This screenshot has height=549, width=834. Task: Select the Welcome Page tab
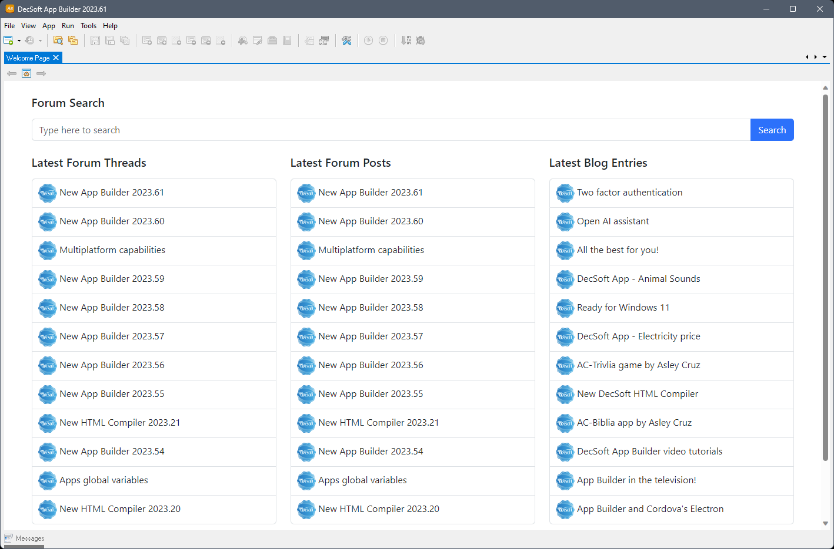coord(28,58)
